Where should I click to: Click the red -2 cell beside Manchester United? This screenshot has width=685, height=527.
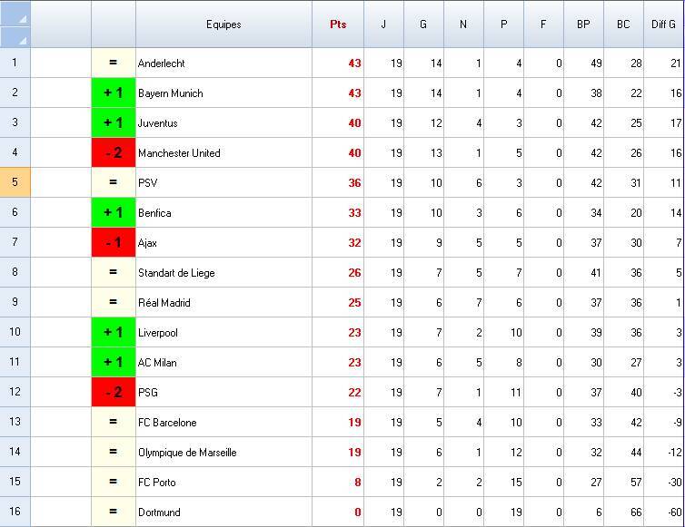coord(114,152)
